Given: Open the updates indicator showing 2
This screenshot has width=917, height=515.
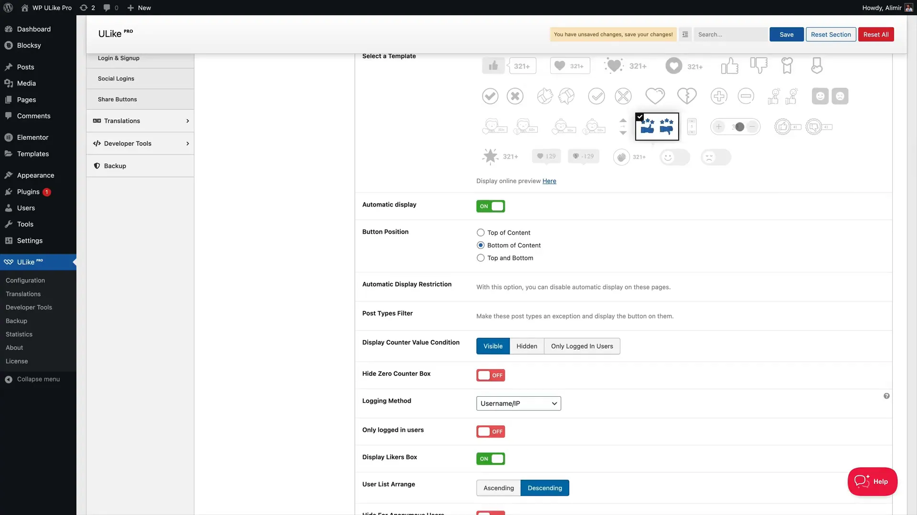Looking at the screenshot, I should point(87,8).
